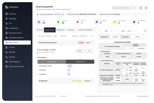Click the Parameter Value column header
The height and width of the screenshot is (103, 154).
[x=80, y=62]
